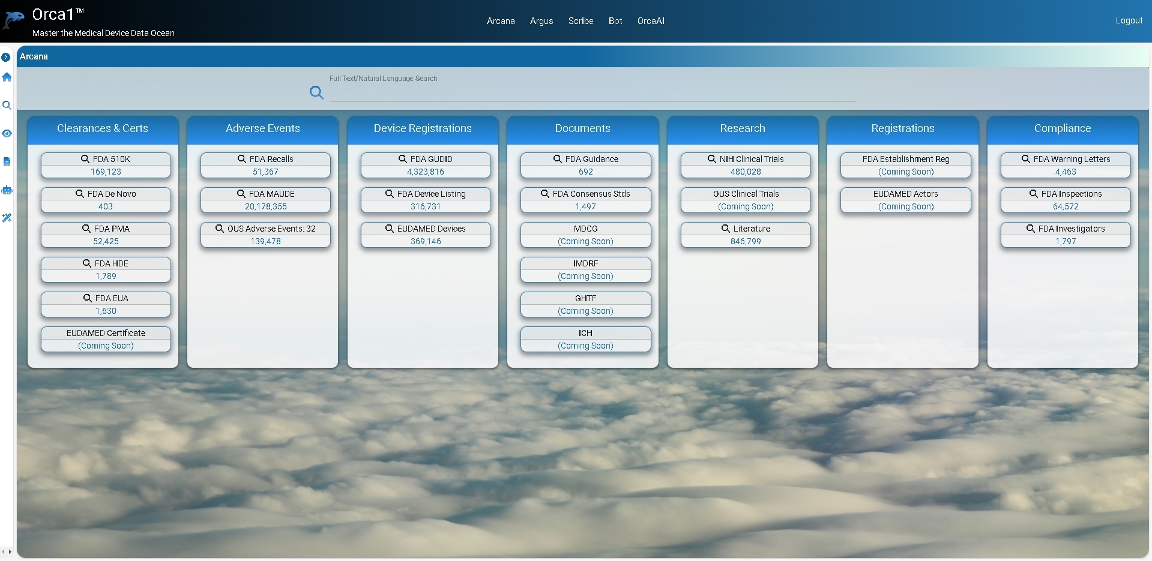This screenshot has width=1152, height=561.
Task: Open search from sidebar magnifier icon
Action: pos(7,105)
